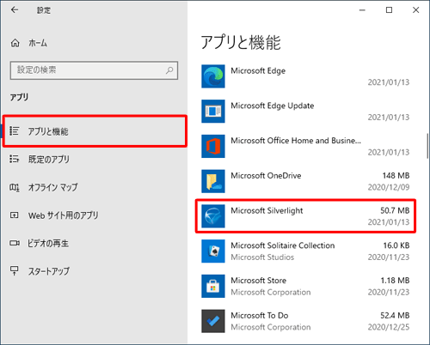Open the ビデオの再生 menu item
Image resolution: width=430 pixels, height=345 pixels.
pos(95,244)
